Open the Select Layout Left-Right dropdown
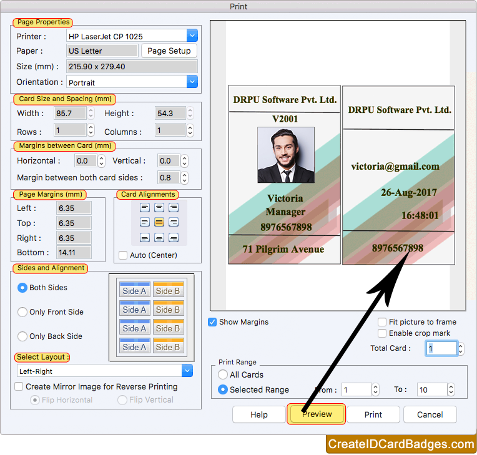The width and height of the screenshot is (477, 455). [187, 371]
